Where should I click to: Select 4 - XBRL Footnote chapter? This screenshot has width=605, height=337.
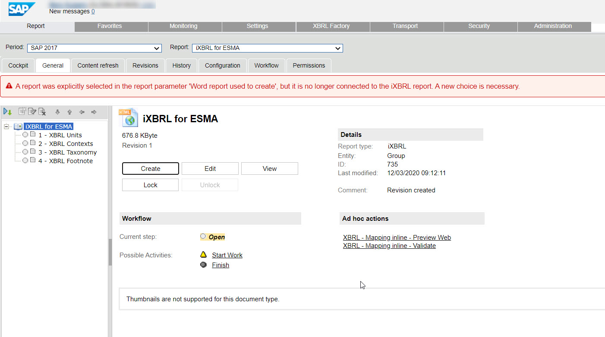[66, 161]
